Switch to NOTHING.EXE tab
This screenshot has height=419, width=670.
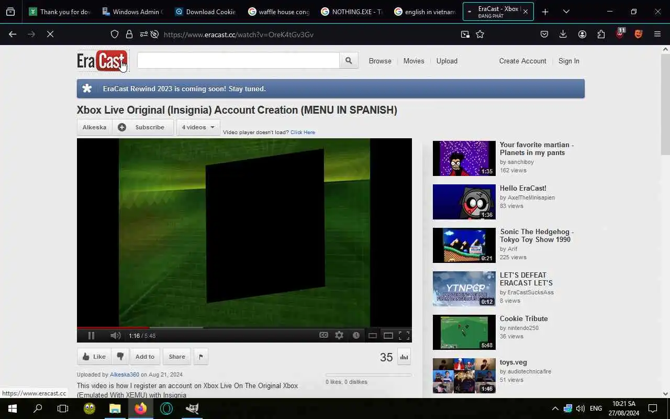[x=351, y=12]
